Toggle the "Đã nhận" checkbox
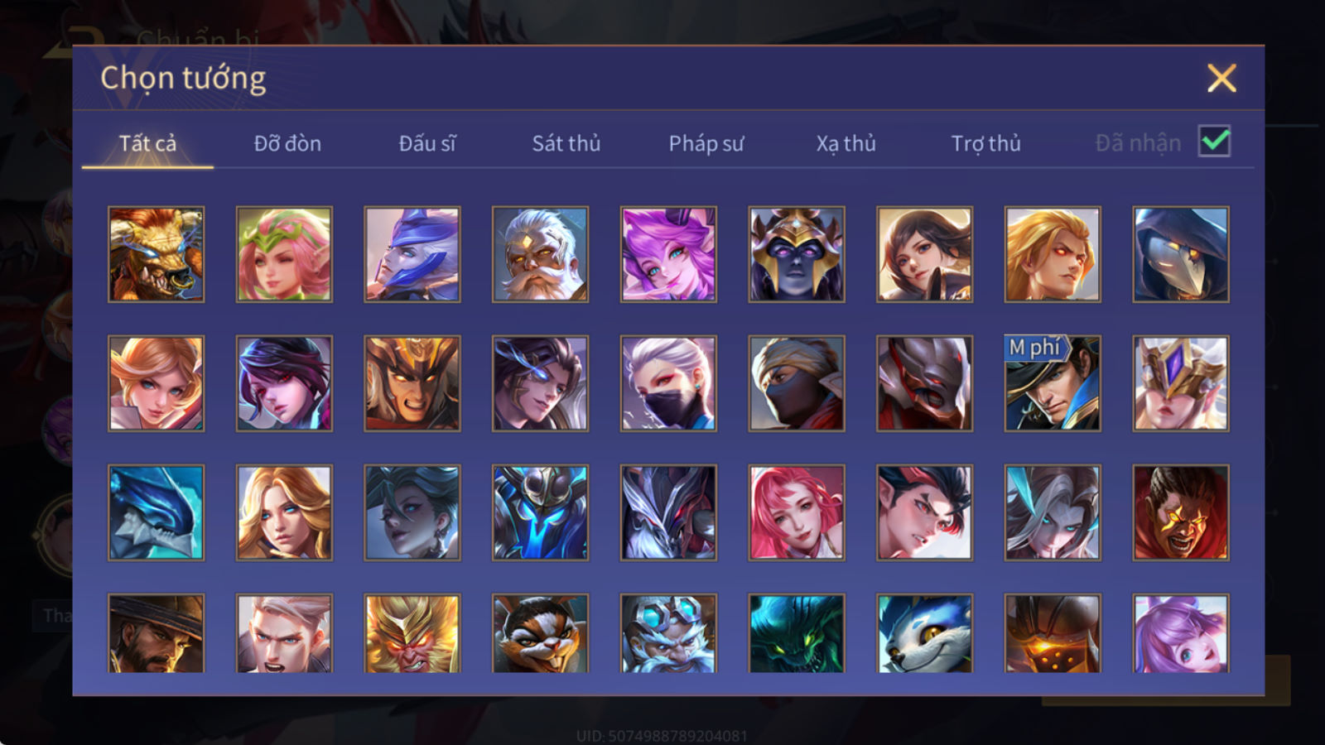 click(1214, 142)
